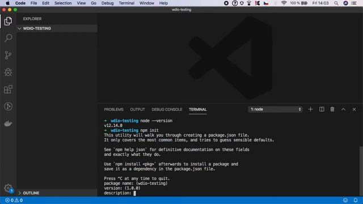Click the 'package name: (wdio-testing)' line
Viewport: 363px width, 204px height.
[x=136, y=184]
